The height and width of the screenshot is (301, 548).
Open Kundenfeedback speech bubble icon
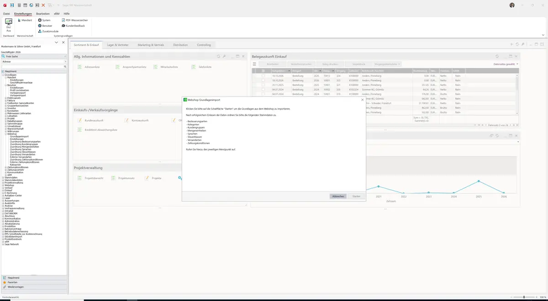point(63,26)
